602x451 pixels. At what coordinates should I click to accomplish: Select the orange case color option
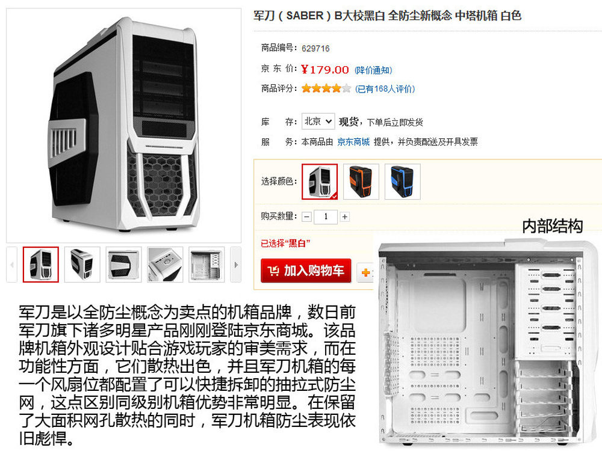tap(361, 182)
